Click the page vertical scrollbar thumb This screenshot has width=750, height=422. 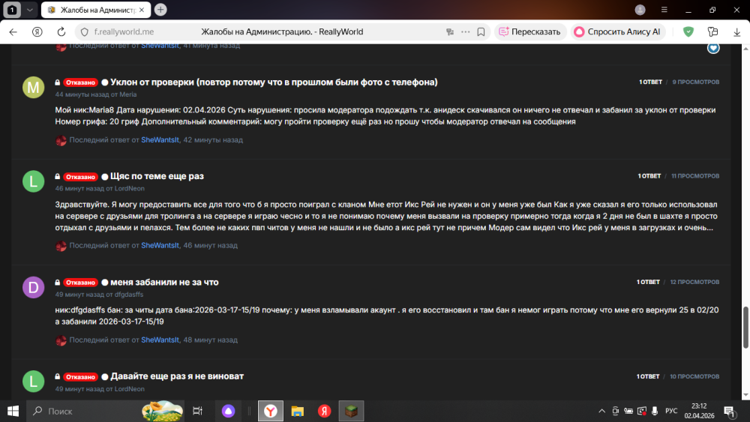point(745,326)
